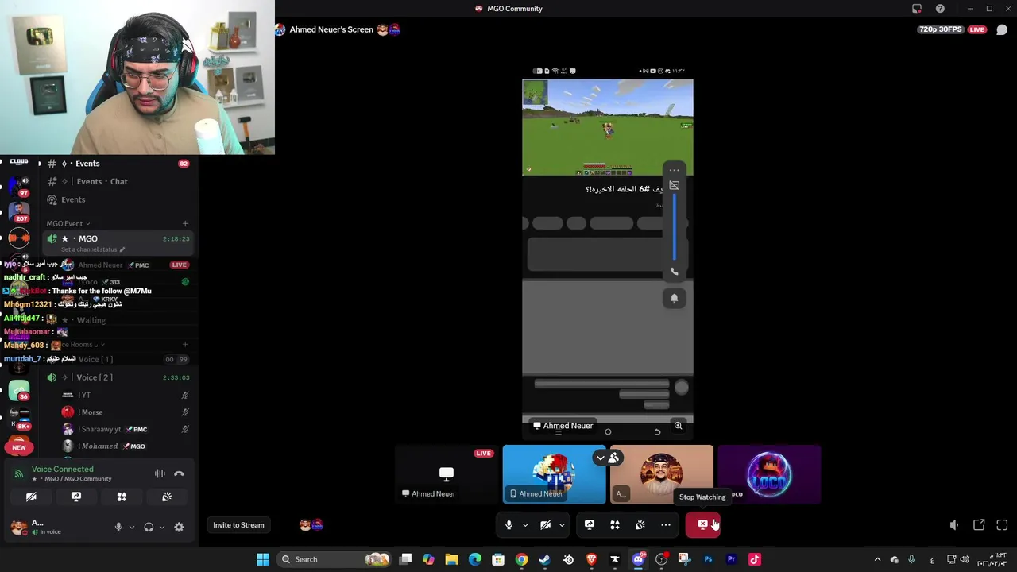Viewport: 1017px width, 572px height.
Task: Pop out the stream window
Action: tap(979, 525)
